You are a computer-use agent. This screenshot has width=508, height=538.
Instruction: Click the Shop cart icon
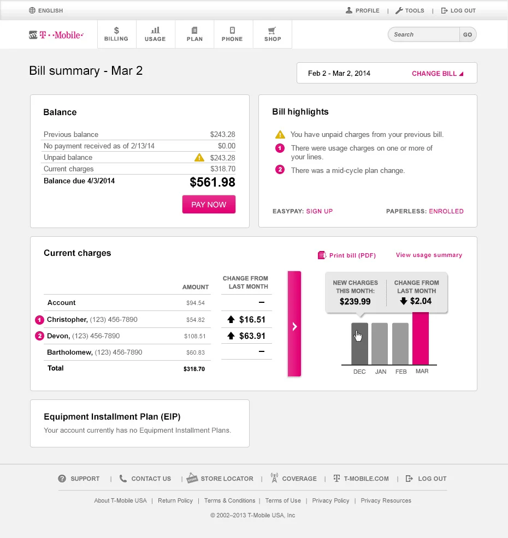(x=272, y=30)
